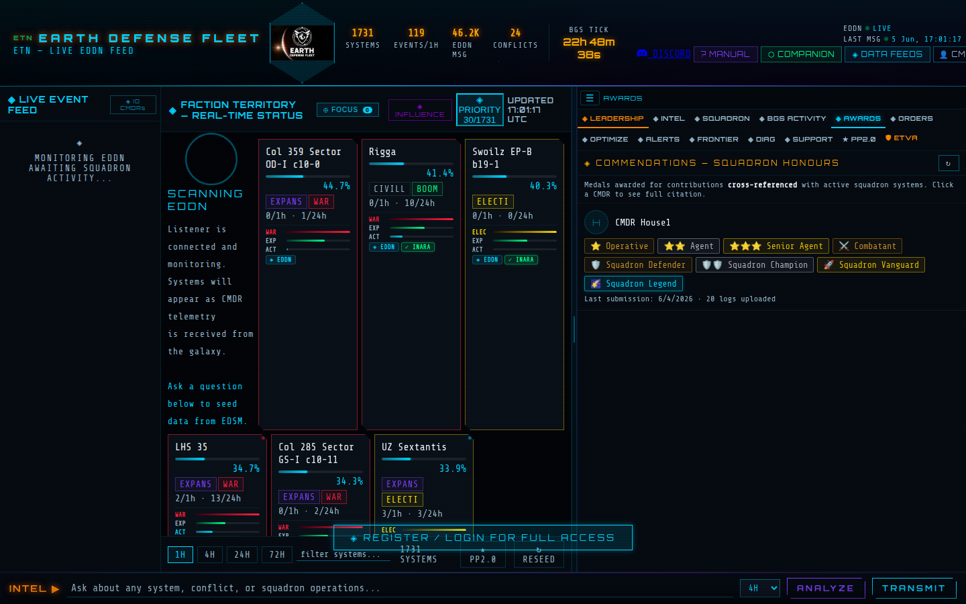Click the RESEED refresh button
Viewport: 966px width, 604px height.
[x=539, y=556]
